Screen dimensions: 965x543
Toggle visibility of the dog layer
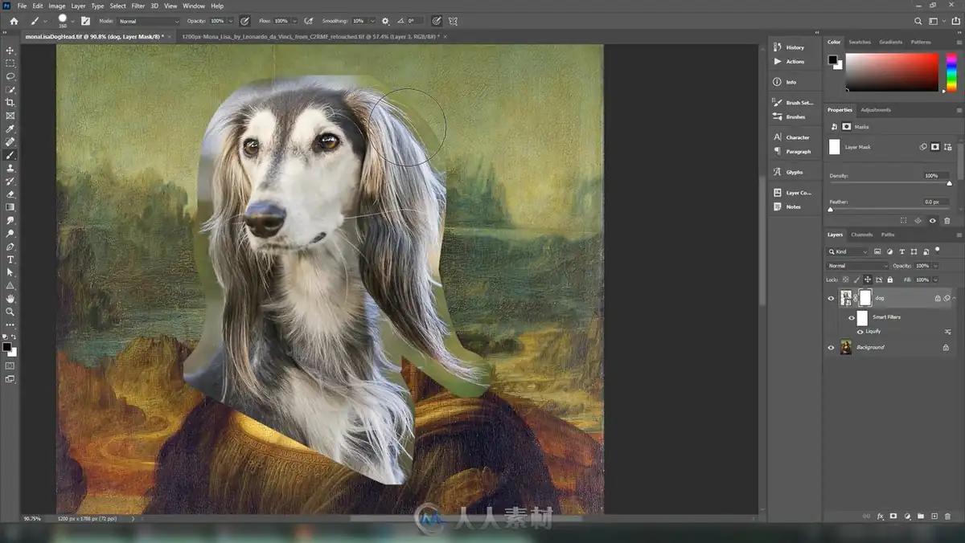(x=832, y=298)
